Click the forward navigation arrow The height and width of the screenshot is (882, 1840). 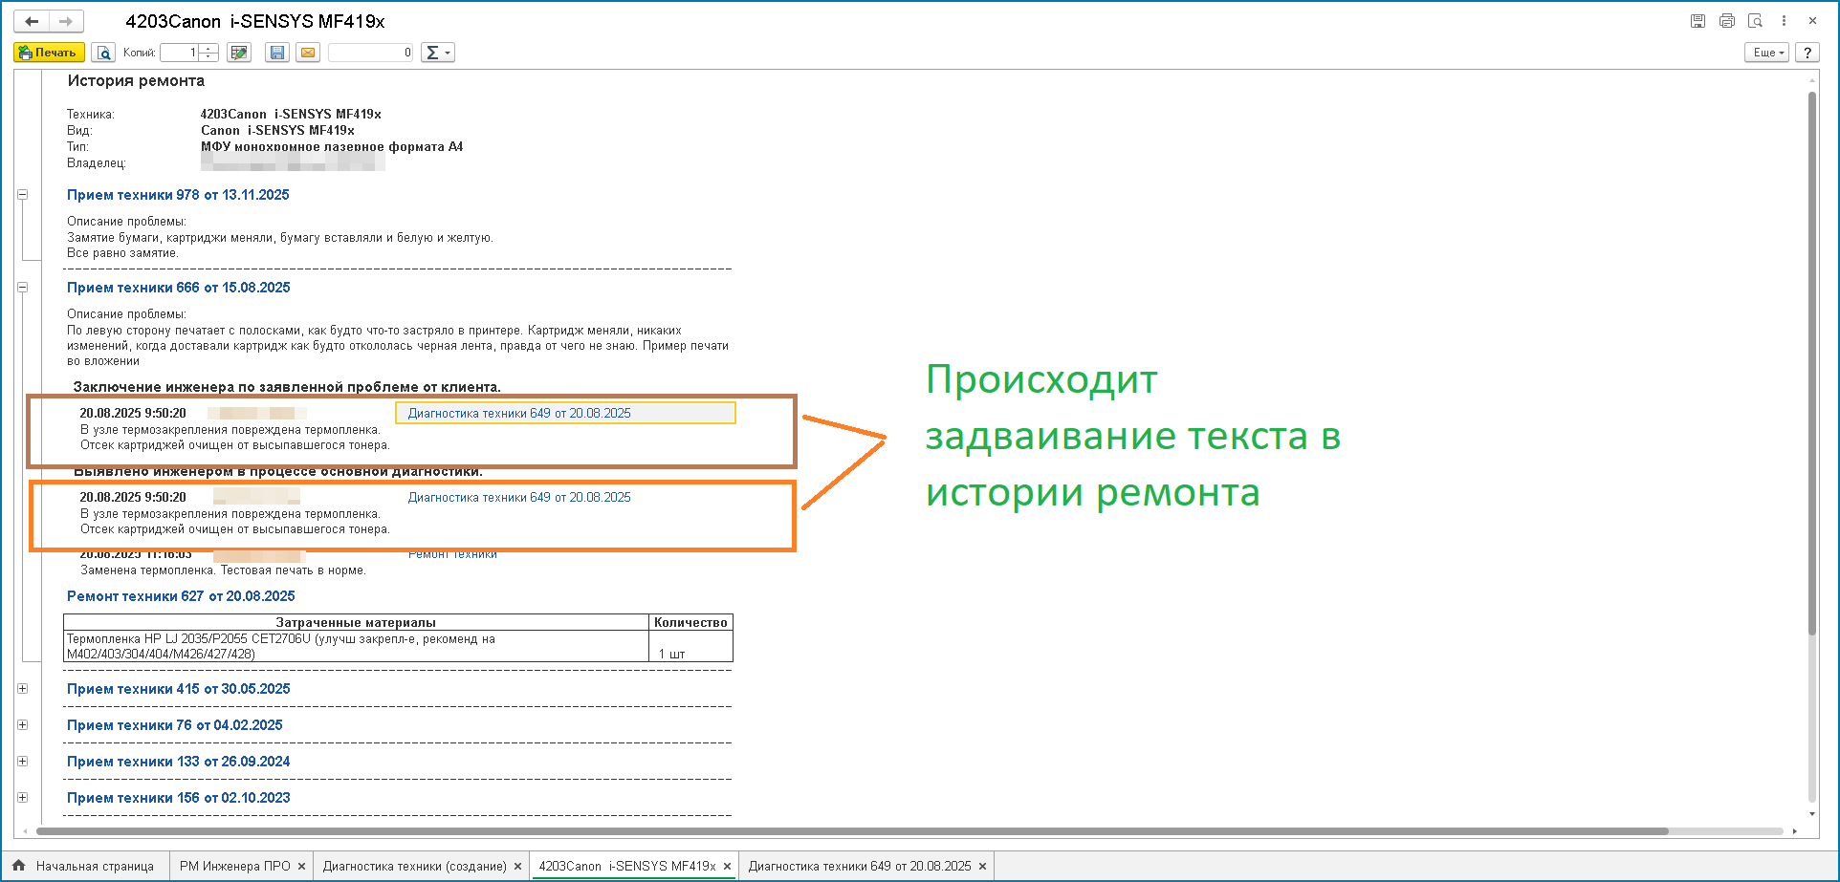(x=65, y=21)
